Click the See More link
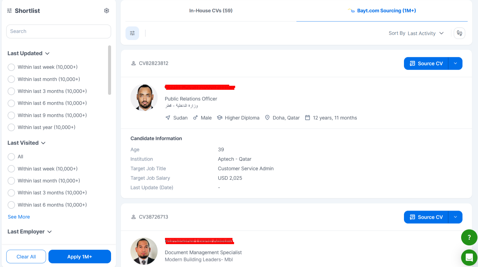478x267 pixels. 19,217
